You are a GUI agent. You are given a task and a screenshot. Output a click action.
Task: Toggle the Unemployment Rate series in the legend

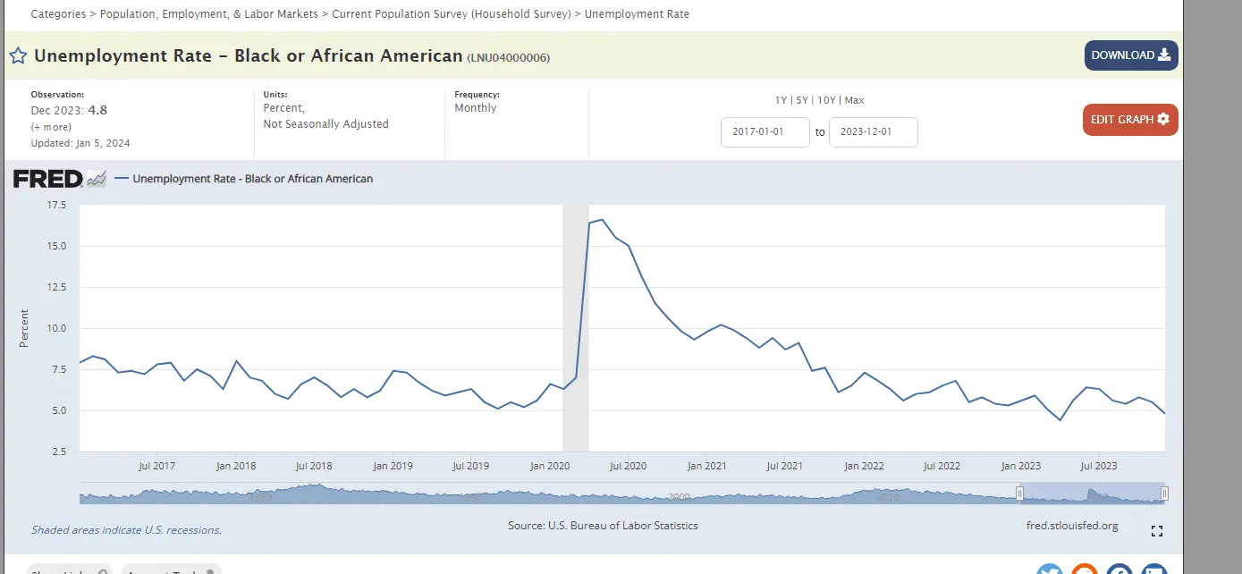tap(252, 179)
